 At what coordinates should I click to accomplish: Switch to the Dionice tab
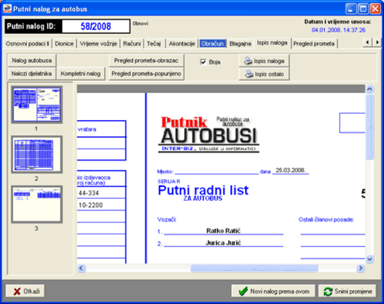(64, 44)
